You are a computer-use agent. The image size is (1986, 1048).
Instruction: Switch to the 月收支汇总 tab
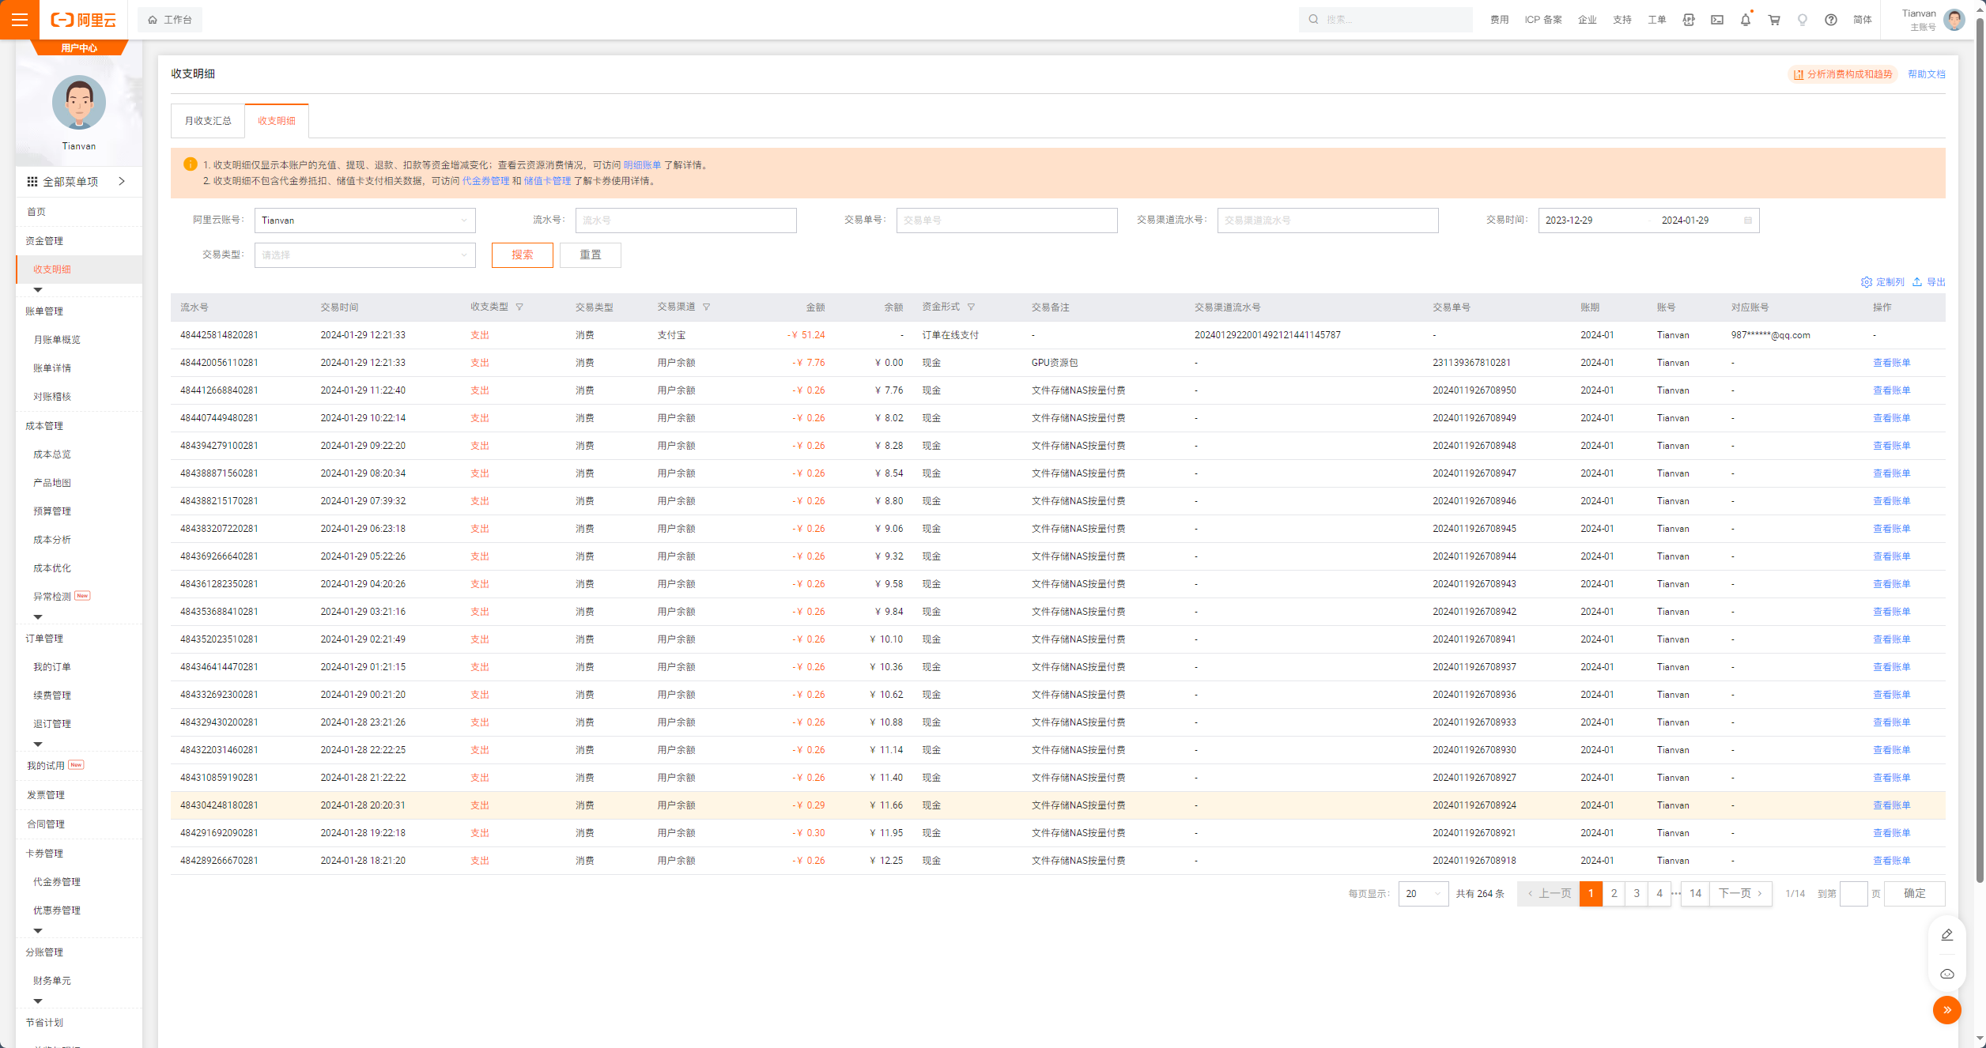tap(208, 121)
